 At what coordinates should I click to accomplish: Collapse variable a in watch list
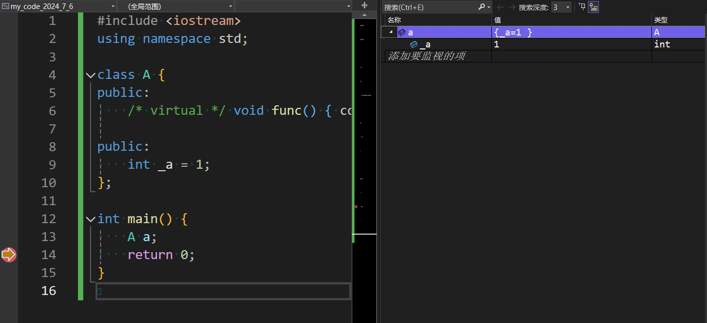coord(391,32)
